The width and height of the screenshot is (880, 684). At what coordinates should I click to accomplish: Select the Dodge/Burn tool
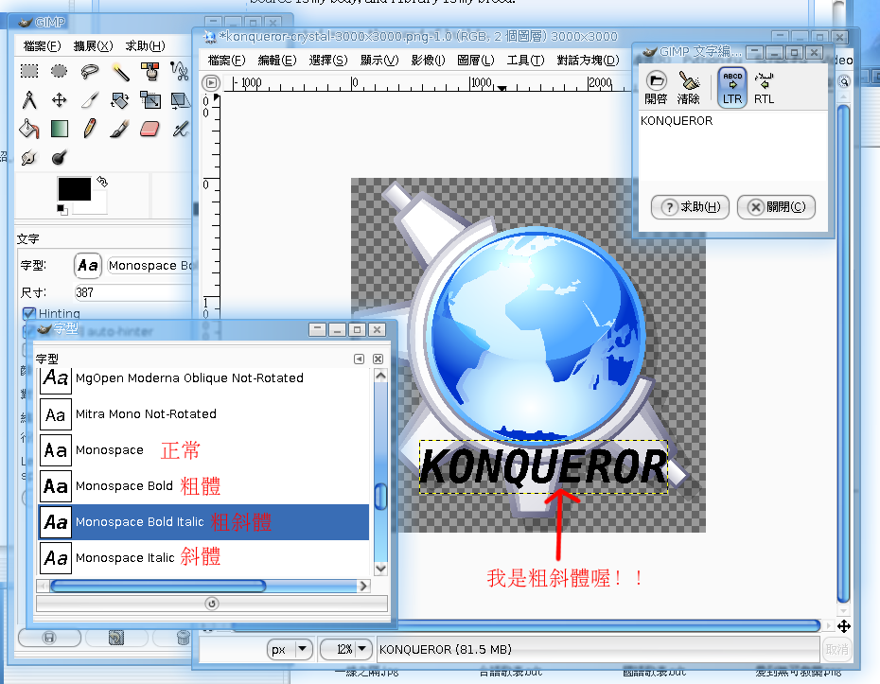59,158
